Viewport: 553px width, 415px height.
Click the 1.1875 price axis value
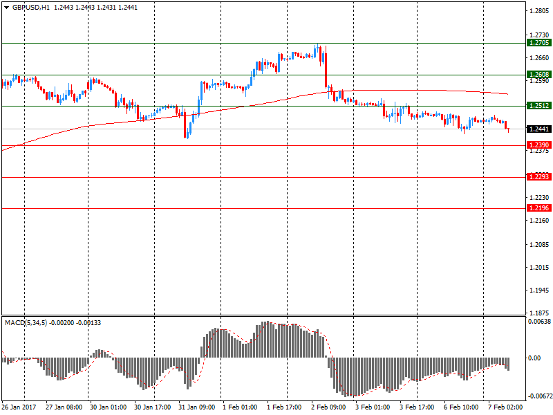pyautogui.click(x=539, y=313)
